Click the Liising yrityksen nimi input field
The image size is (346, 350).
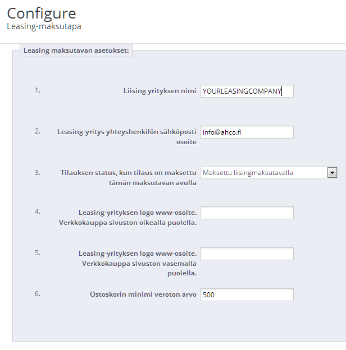246,91
